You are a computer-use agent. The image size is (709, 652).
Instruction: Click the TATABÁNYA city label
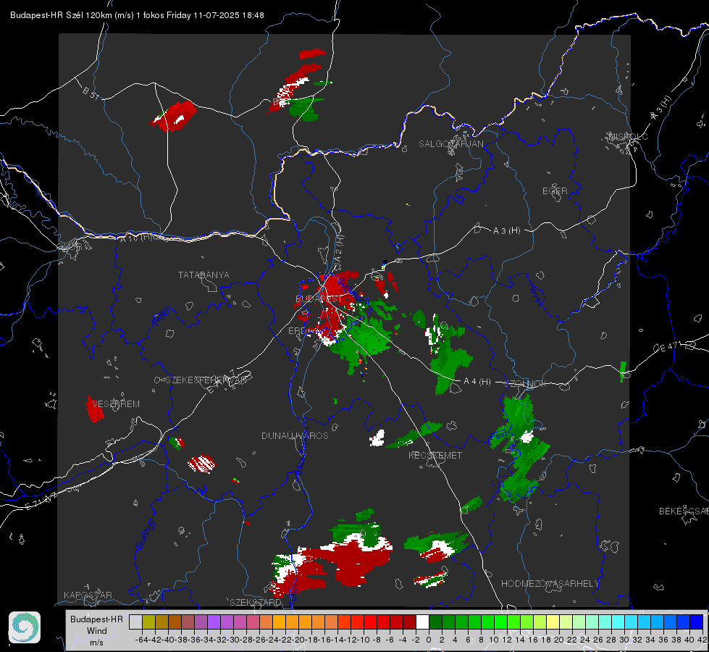coord(204,275)
